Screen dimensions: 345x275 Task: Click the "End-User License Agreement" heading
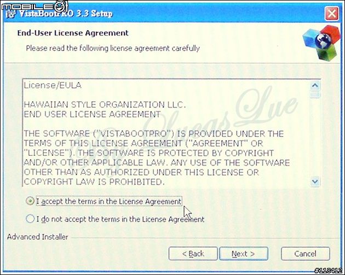click(73, 33)
